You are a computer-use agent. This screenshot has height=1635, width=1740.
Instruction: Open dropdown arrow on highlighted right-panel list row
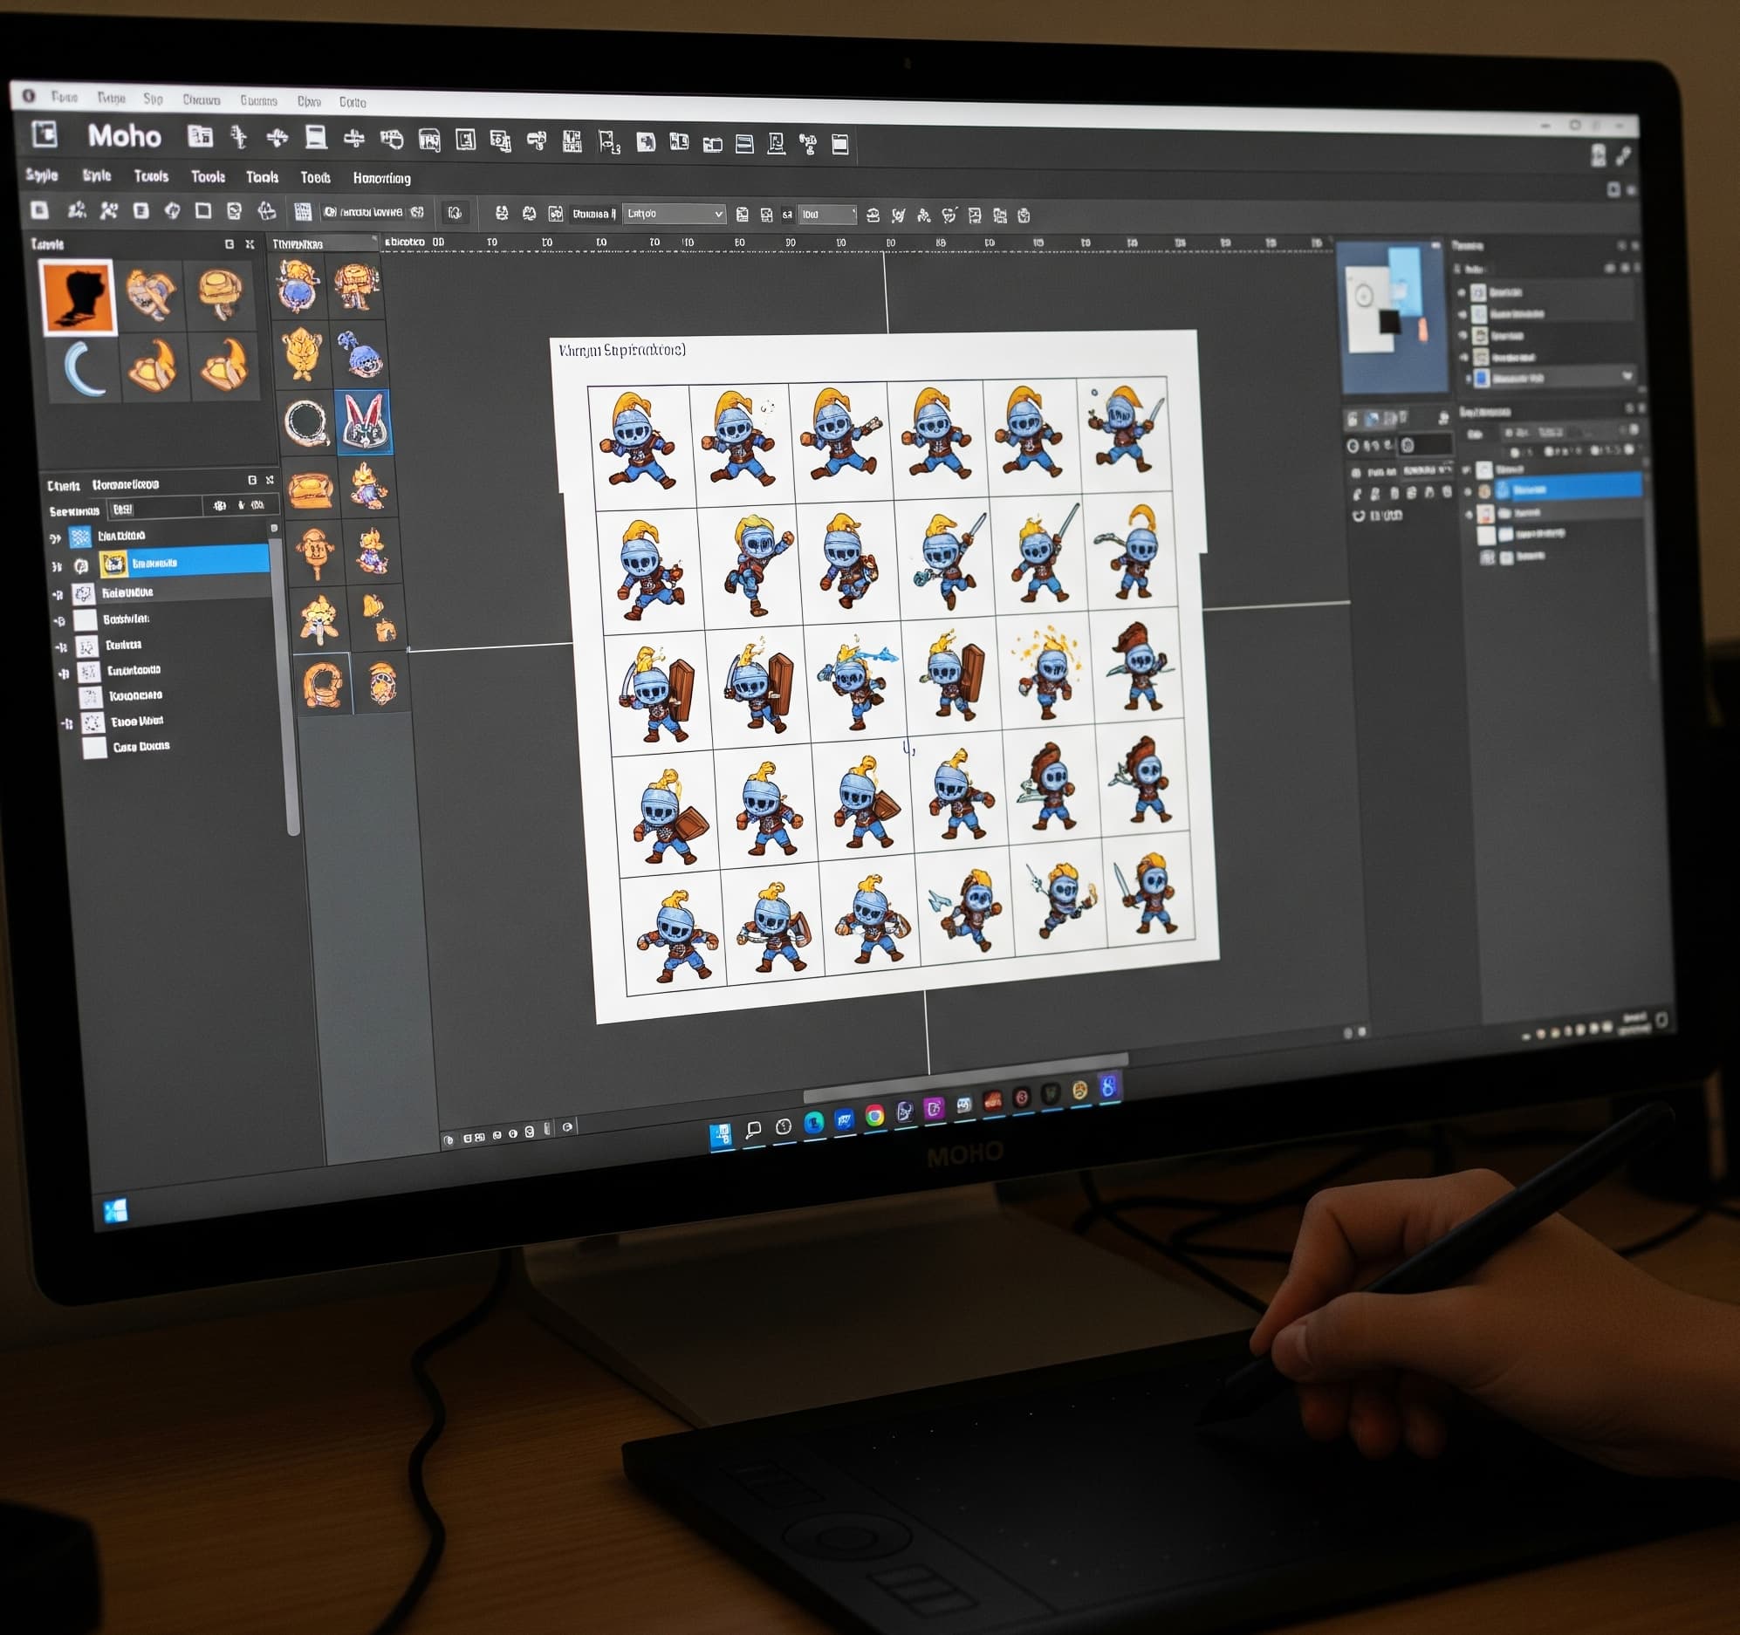tap(1627, 376)
